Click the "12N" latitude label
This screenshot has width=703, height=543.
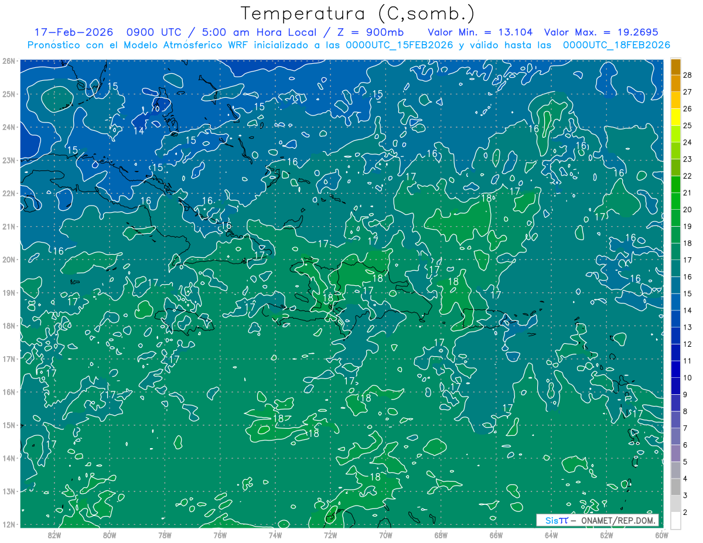click(x=8, y=524)
